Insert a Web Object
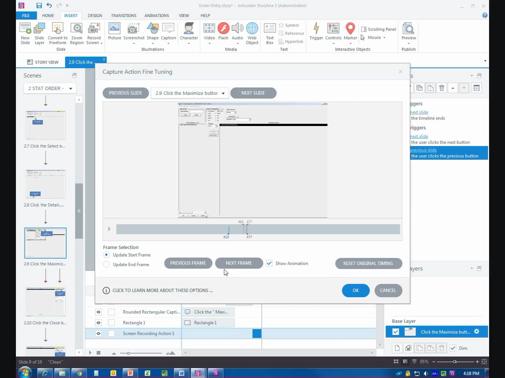The image size is (505, 378). (252, 29)
